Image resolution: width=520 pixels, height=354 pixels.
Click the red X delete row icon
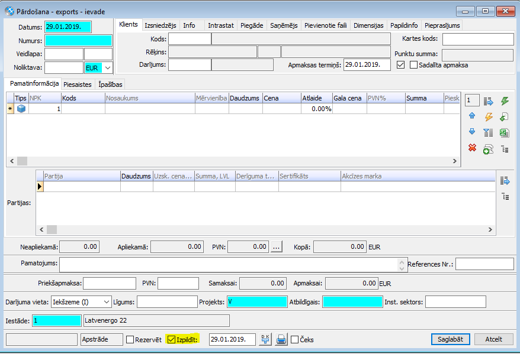point(472,148)
